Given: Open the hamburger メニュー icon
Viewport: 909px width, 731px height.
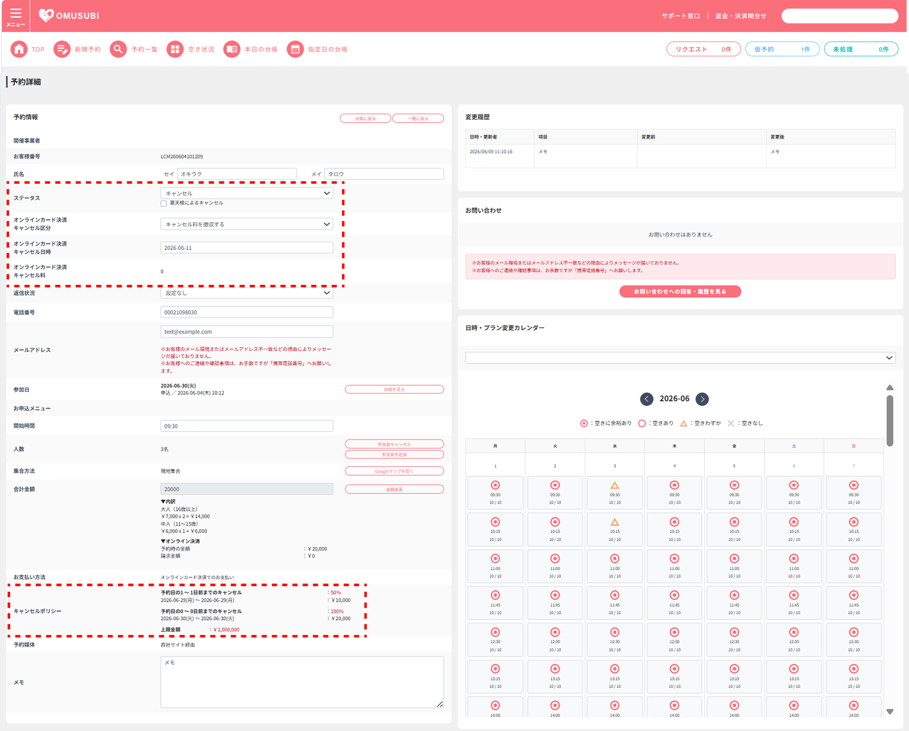Looking at the screenshot, I should pos(16,16).
